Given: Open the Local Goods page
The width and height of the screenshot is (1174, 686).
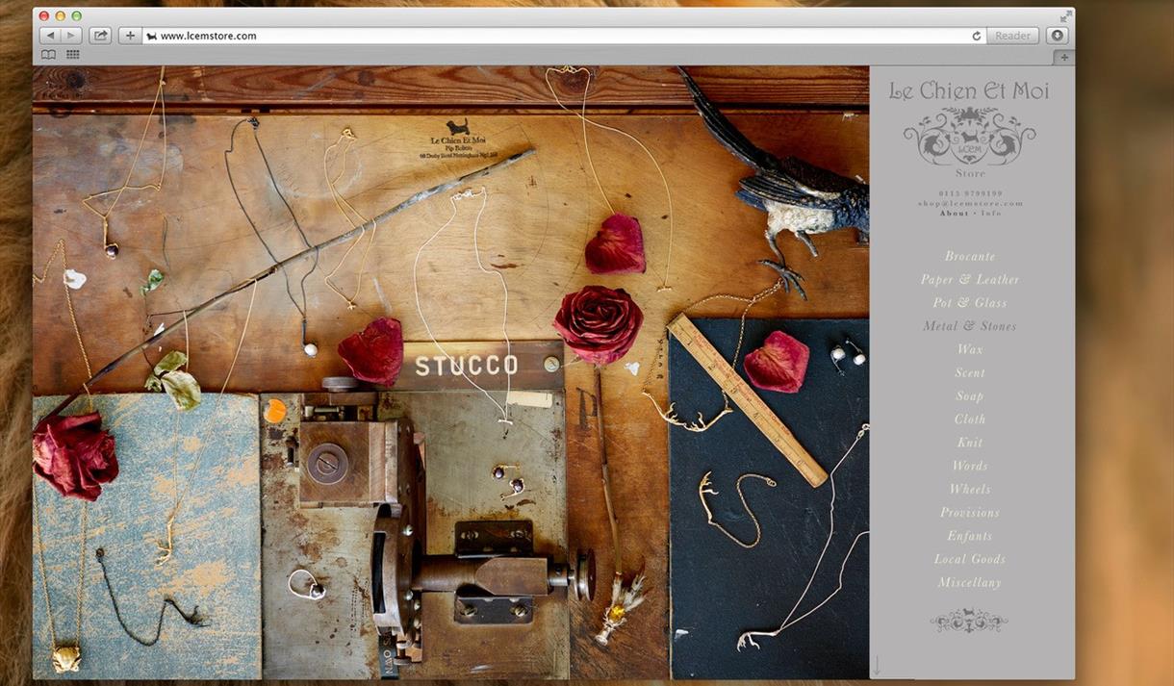Looking at the screenshot, I should click(x=970, y=559).
